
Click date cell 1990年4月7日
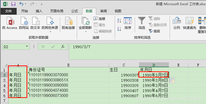point(154,90)
